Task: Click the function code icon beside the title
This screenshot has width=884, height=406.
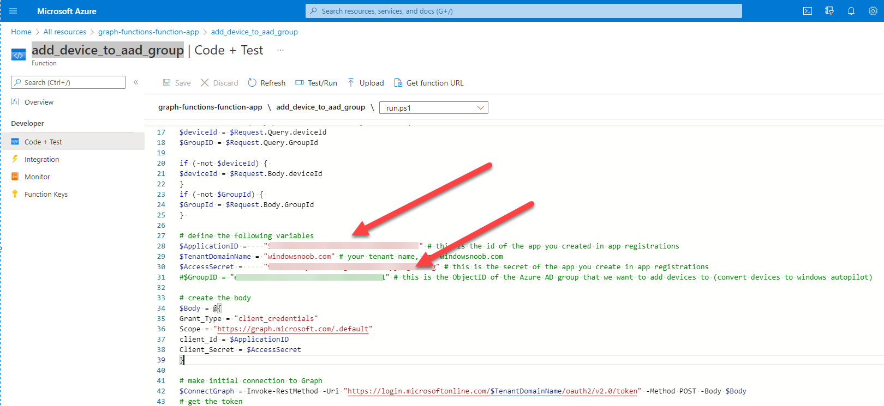Action: pos(19,54)
